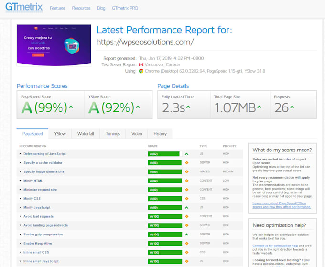This screenshot has height=267, width=325.
Task: Click orange diamond for Minimize request size
Action: tap(187, 190)
